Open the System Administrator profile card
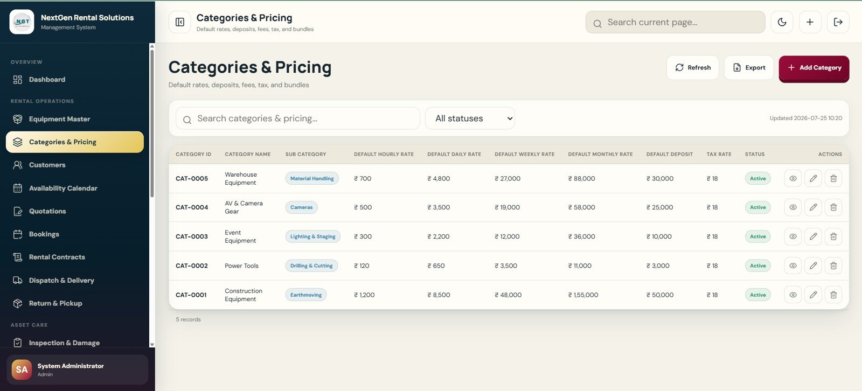 [x=77, y=369]
